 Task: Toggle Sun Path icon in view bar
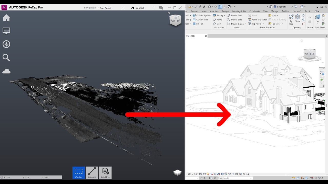(x=208, y=174)
